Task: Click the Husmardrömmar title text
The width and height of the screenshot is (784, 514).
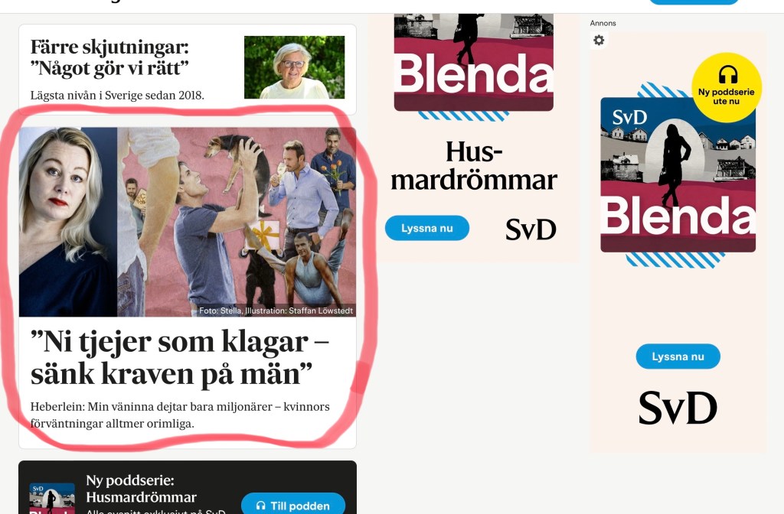Action: click(x=473, y=166)
